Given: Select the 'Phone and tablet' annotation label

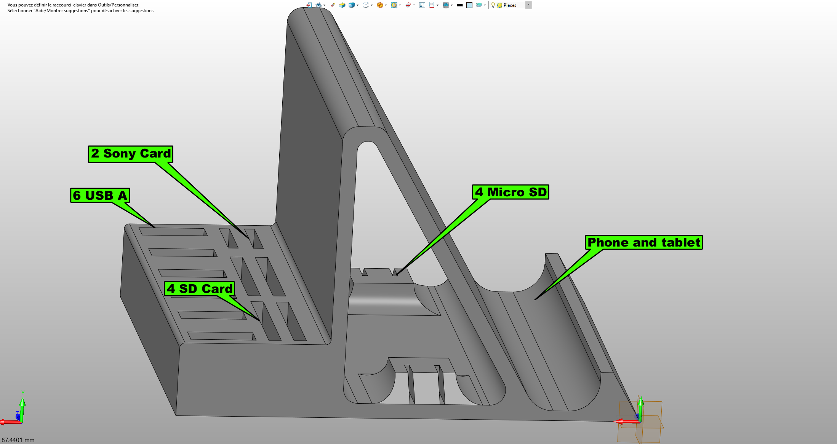Looking at the screenshot, I should click(x=644, y=242).
